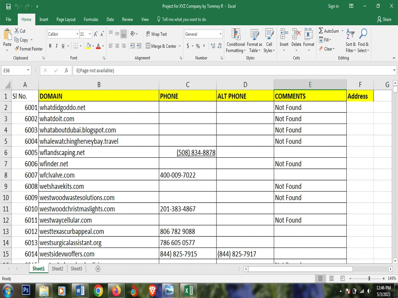398x298 pixels.
Task: Click the Accounting dollar format icon
Action: 188,46
